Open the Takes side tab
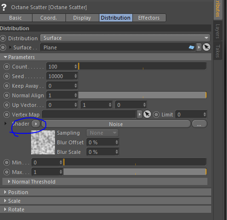The image size is (227, 220). [x=217, y=51]
